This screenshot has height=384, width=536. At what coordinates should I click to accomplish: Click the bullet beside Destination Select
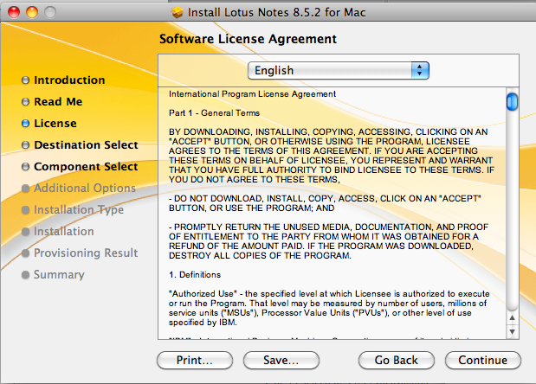tap(25, 145)
